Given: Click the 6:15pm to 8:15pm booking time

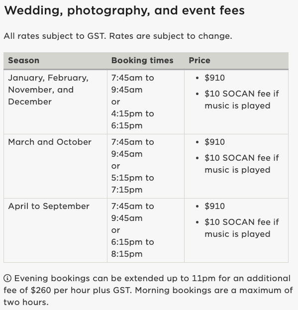Looking at the screenshot, I should (x=132, y=248).
